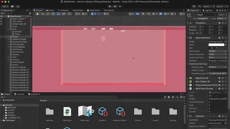Open Mask Interaction dropdown
This screenshot has height=129, width=230.
tap(218, 54)
